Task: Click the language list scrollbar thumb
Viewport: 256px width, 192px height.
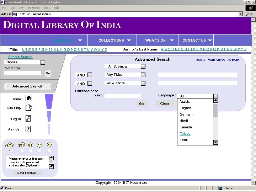Action: point(215,110)
